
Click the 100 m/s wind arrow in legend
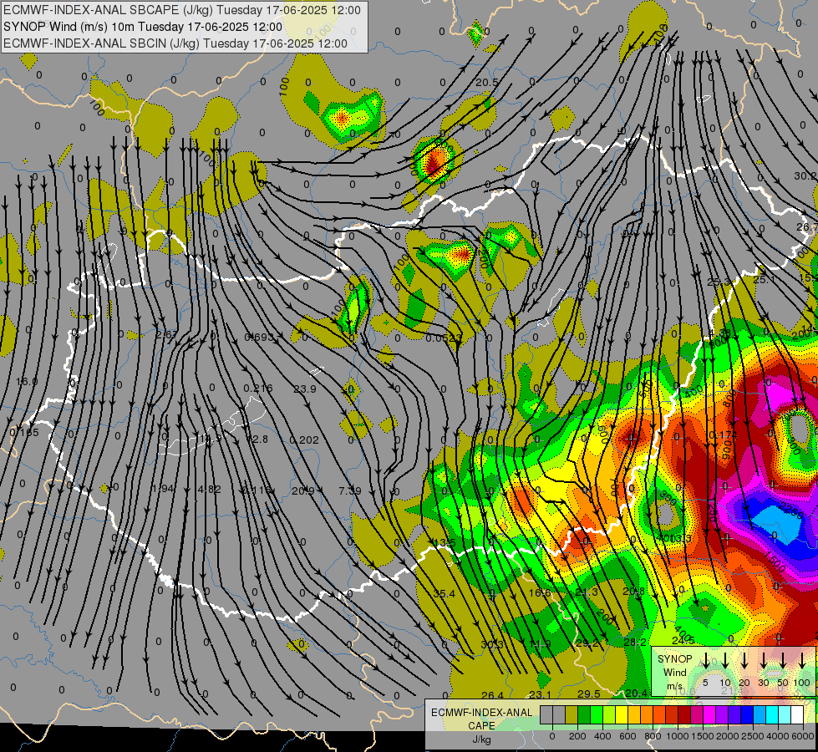pos(802,660)
